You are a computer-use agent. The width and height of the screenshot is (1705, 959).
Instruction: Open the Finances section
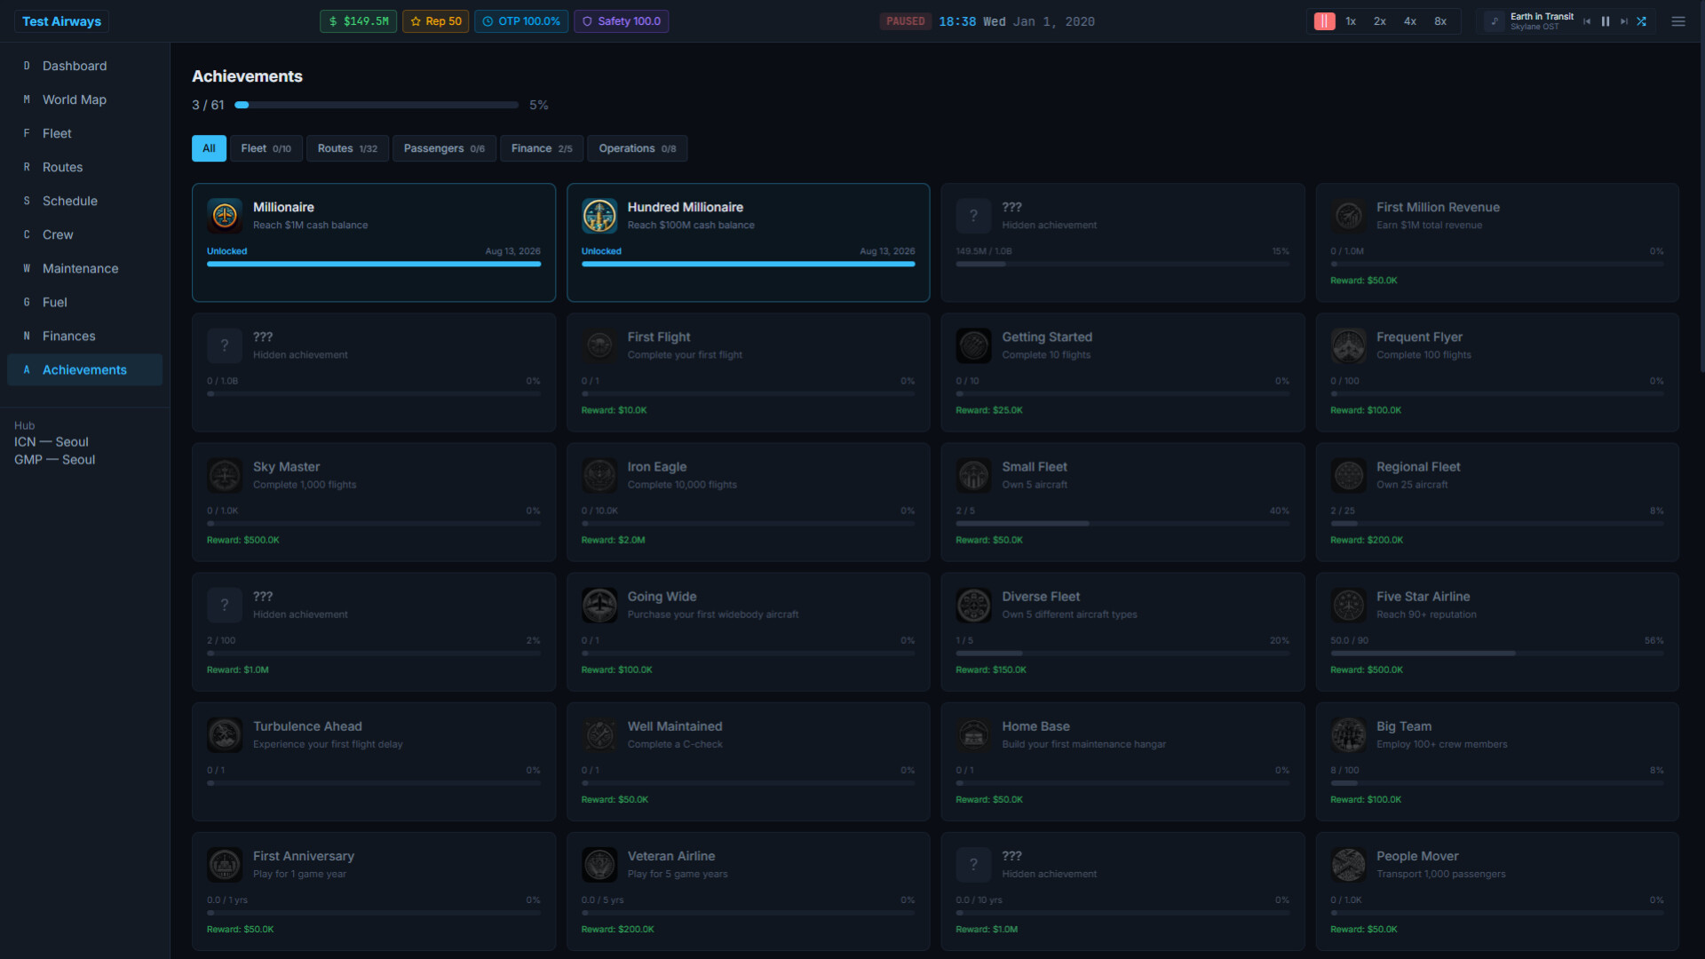[x=84, y=336]
